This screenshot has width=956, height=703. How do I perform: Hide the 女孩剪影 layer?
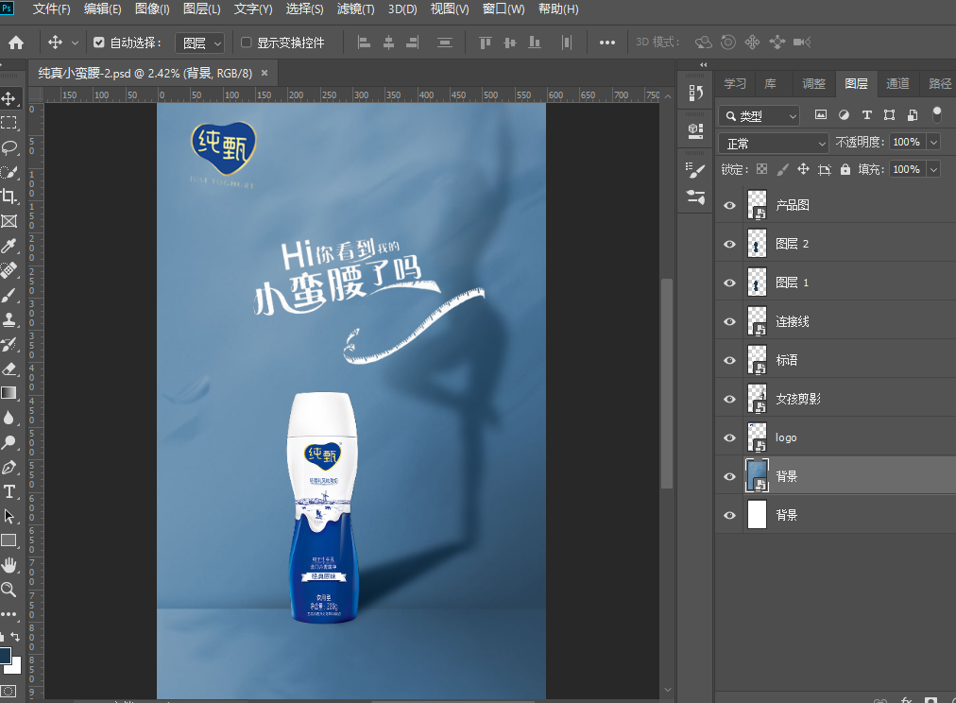730,399
